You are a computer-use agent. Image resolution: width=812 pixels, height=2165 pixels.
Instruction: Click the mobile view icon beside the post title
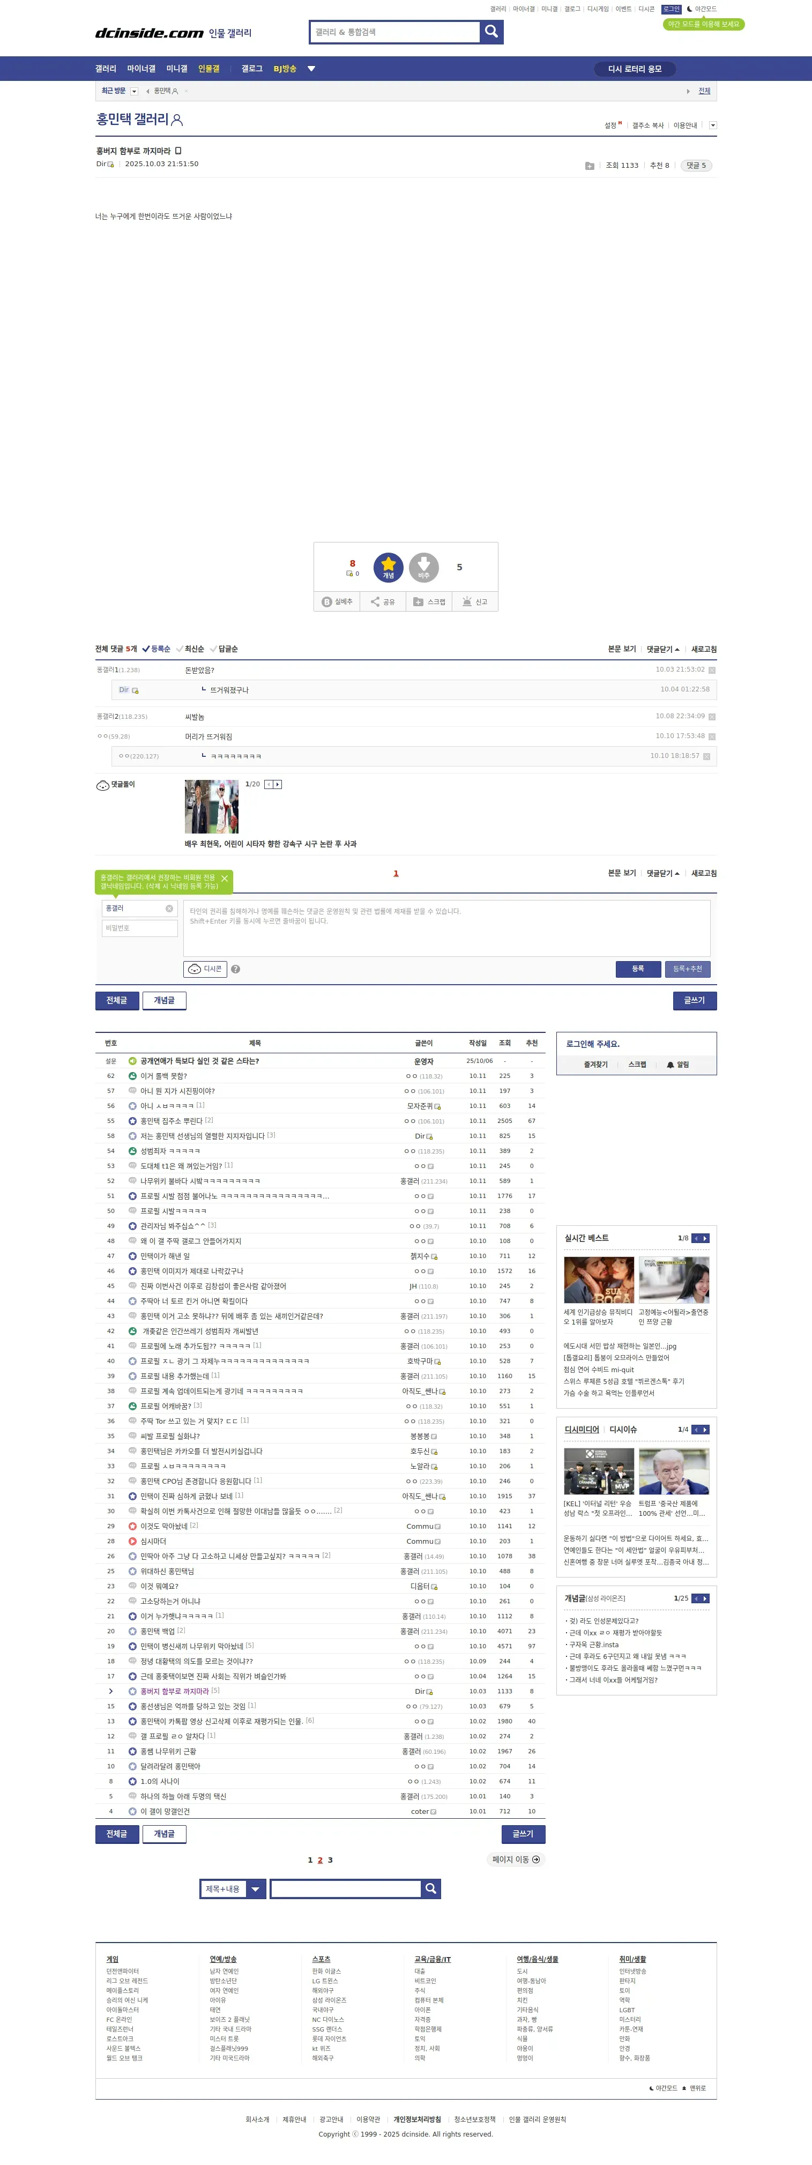click(x=178, y=151)
